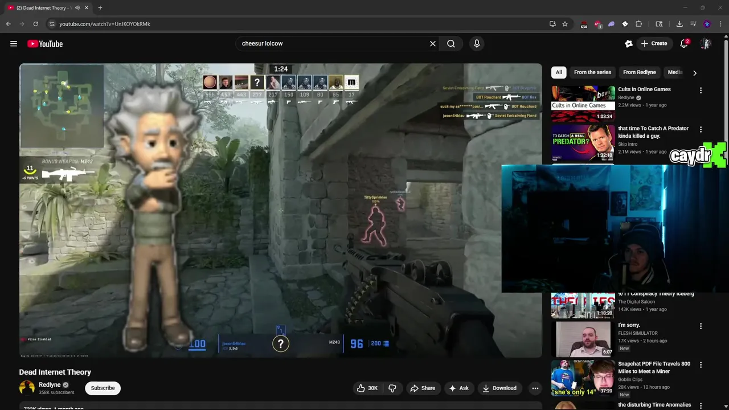Open a new browser tab
Image resolution: width=729 pixels, height=410 pixels.
coord(100,8)
